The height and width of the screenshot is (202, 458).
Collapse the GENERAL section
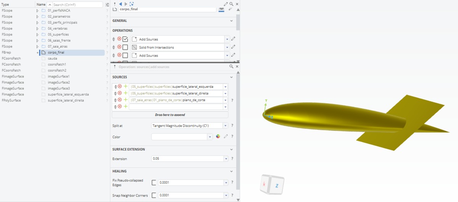[x=231, y=21]
